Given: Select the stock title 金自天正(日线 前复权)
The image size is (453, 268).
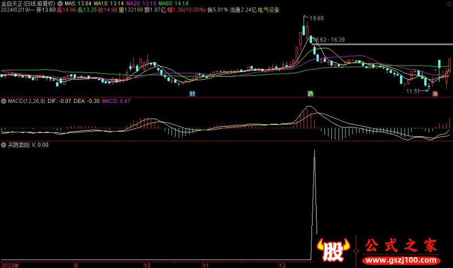Looking at the screenshot, I should pos(28,3).
